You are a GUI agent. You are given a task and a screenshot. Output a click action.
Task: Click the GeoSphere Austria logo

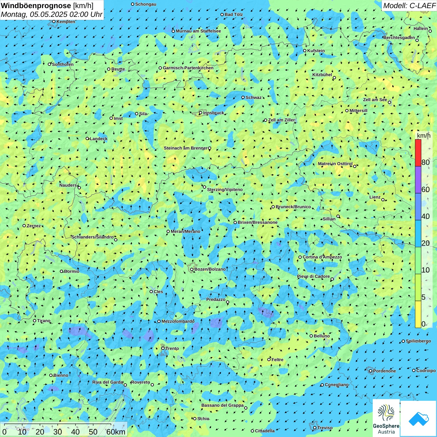click(386, 418)
